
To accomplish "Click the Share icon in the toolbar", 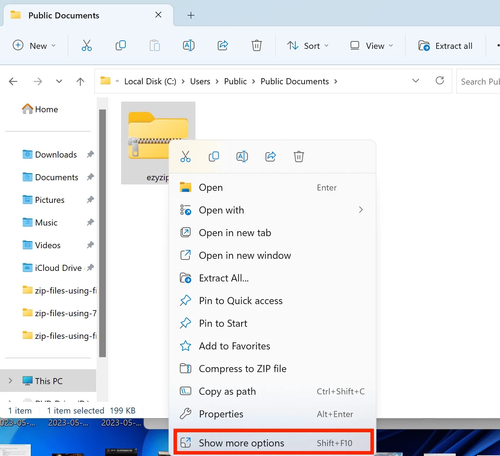I will click(223, 45).
